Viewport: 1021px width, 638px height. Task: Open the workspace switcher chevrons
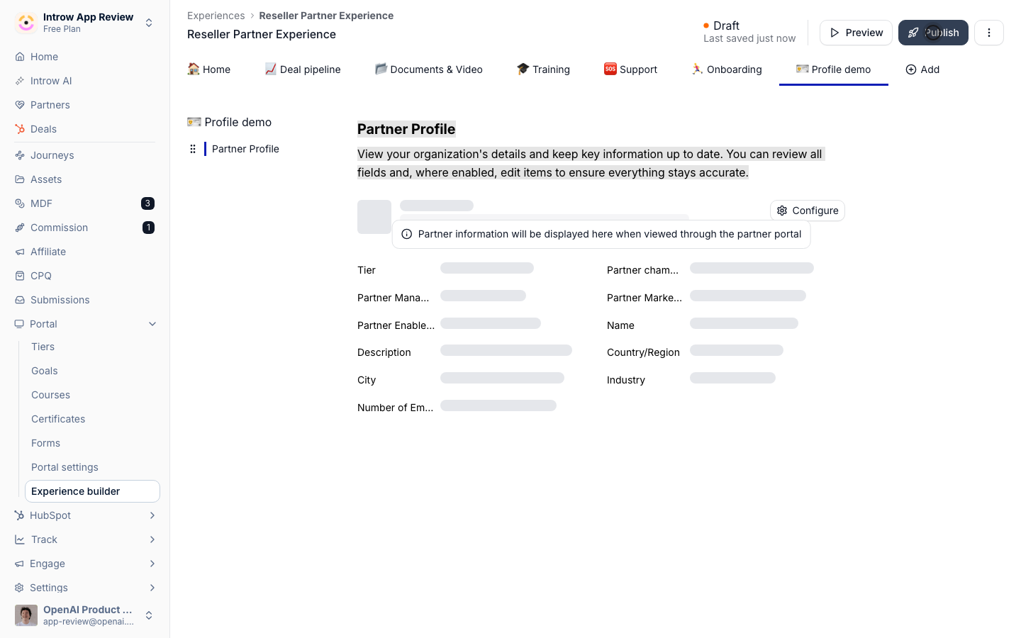pyautogui.click(x=149, y=23)
